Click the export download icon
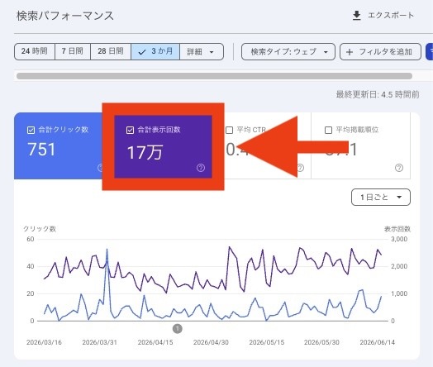The image size is (433, 367). click(356, 16)
